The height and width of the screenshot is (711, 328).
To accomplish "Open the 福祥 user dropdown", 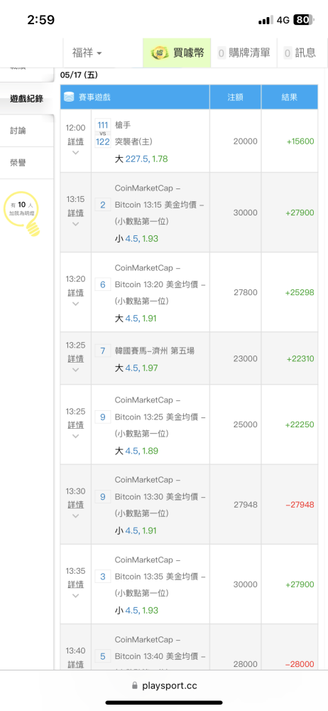I will coord(87,53).
